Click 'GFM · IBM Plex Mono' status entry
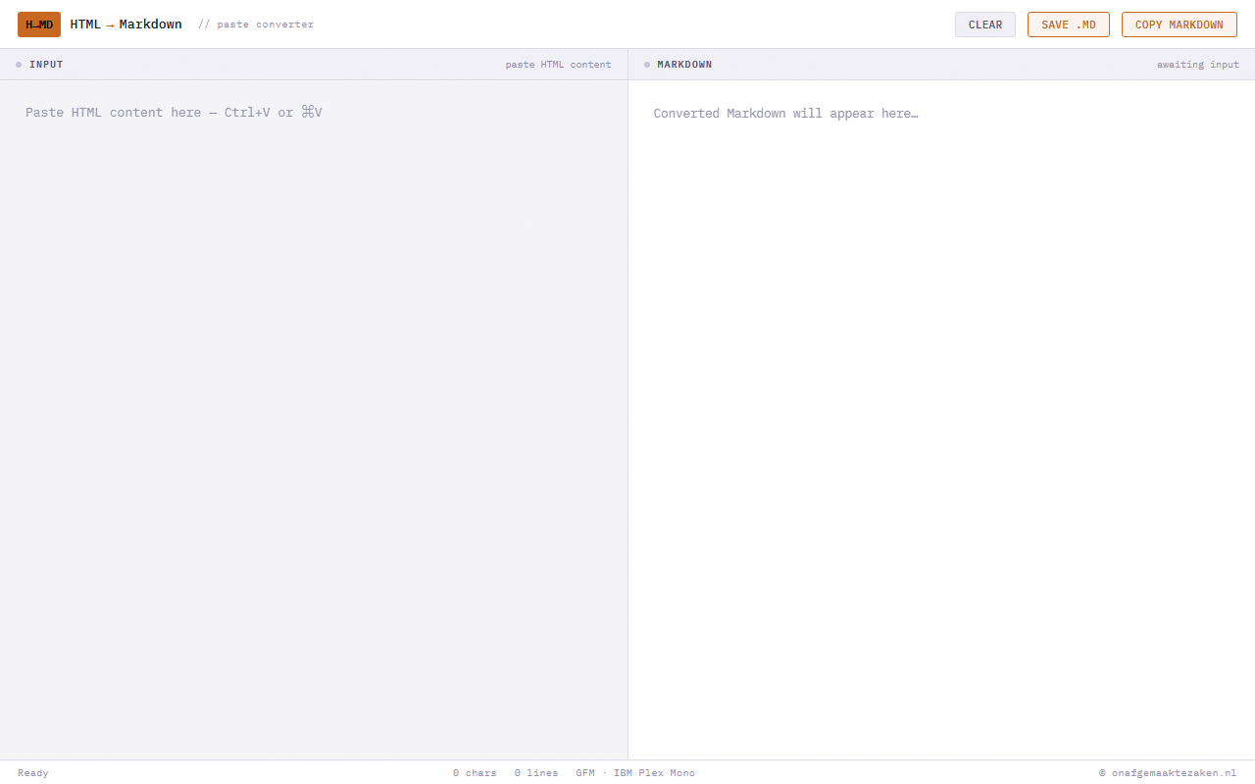 click(635, 773)
